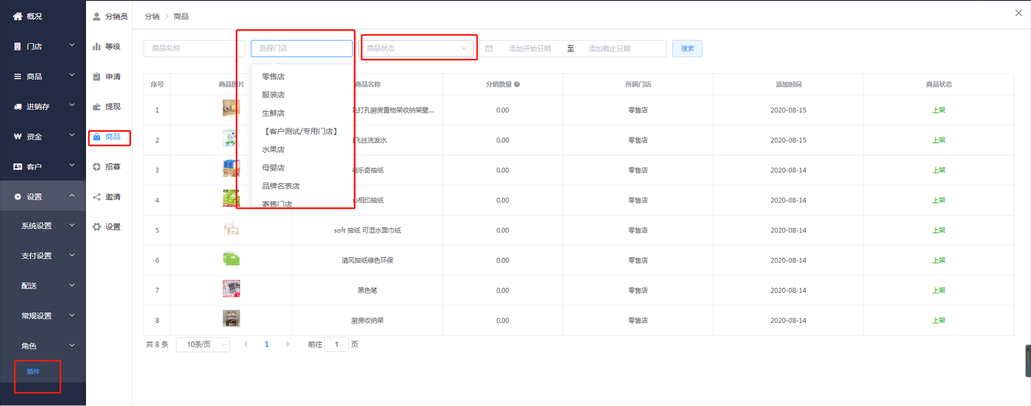Click the 添加截止日期 field
The height and width of the screenshot is (406, 1031).
click(x=609, y=49)
